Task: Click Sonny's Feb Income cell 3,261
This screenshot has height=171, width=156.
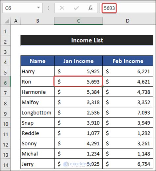Action: point(128,143)
